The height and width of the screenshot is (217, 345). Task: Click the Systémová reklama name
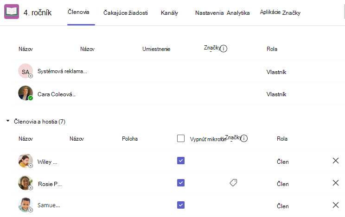point(62,71)
